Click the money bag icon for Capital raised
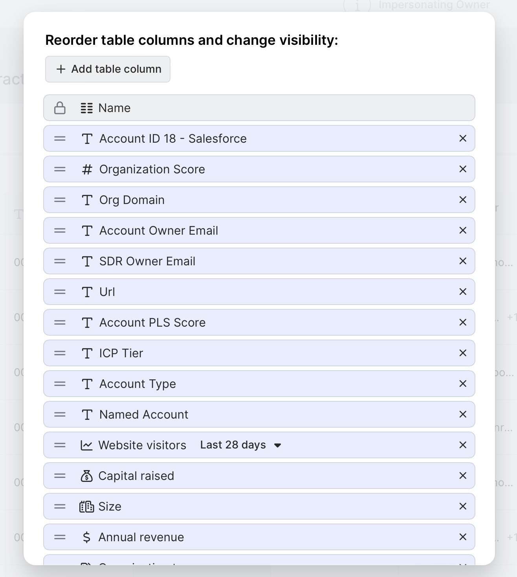Image resolution: width=517 pixels, height=577 pixels. 86,476
